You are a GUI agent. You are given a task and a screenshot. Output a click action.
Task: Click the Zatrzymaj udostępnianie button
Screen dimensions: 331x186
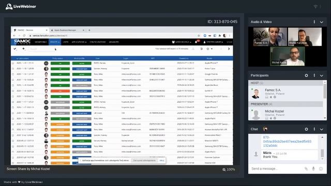click(144, 161)
